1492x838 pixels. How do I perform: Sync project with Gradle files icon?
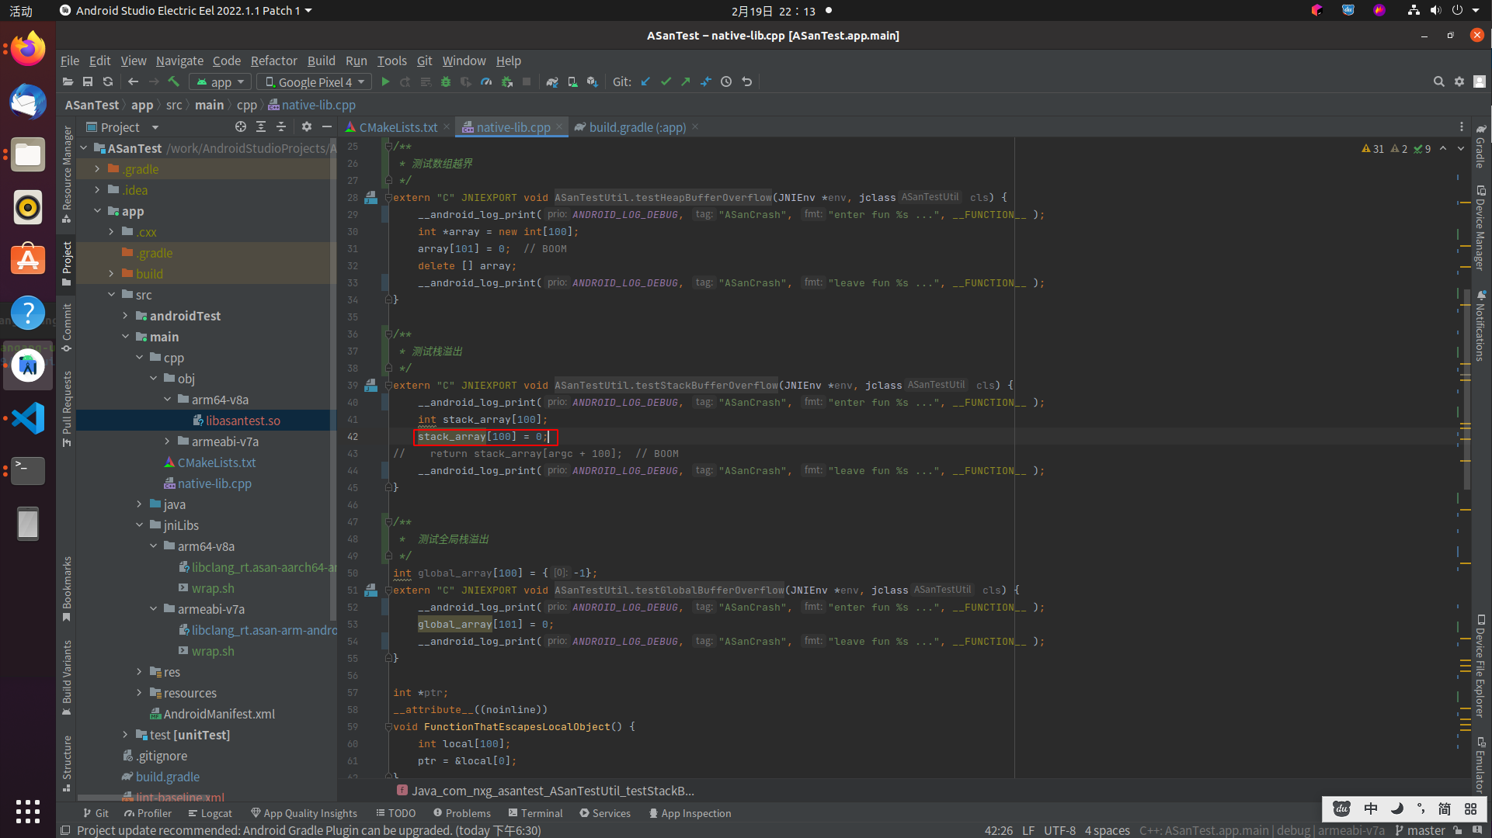552,81
